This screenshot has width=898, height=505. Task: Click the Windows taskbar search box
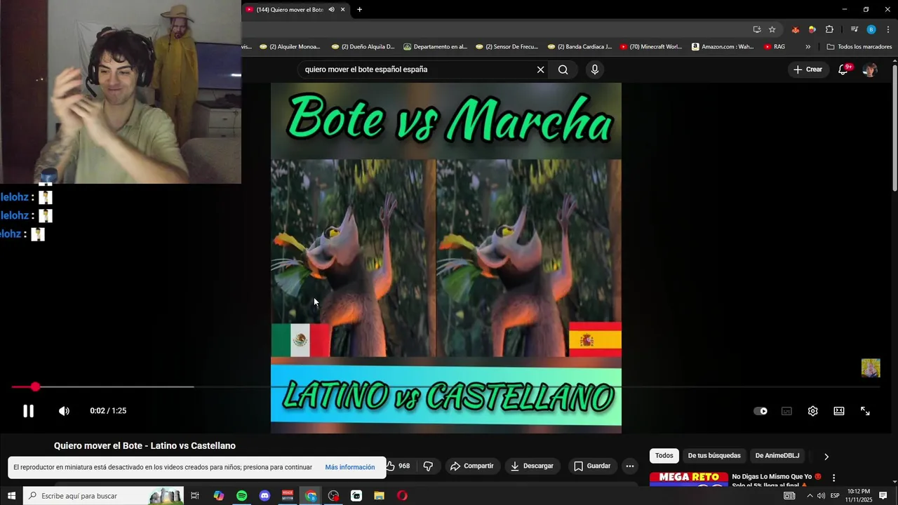pos(103,496)
